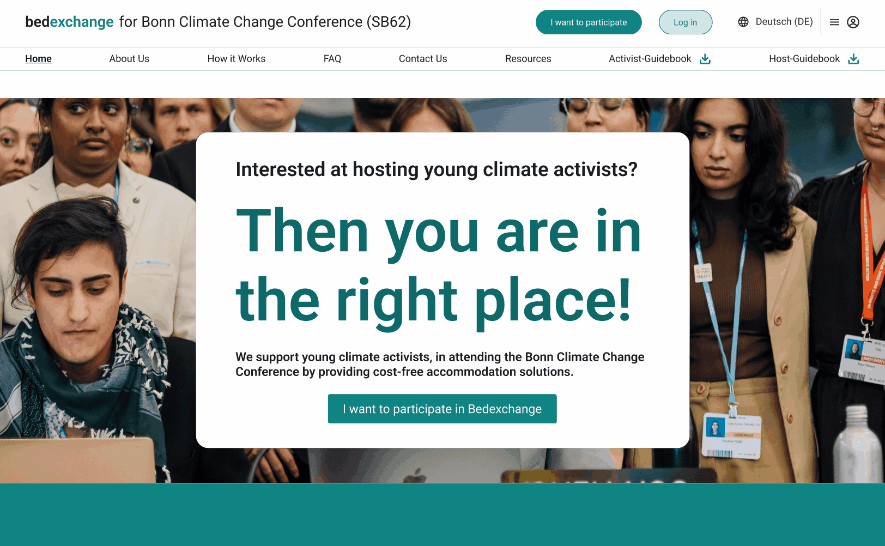Image resolution: width=885 pixels, height=546 pixels.
Task: Click 'for Bonn Climate Change Conference (SB62)' title
Action: (265, 22)
